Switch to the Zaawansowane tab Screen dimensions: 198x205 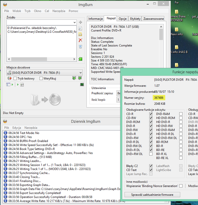(x=153, y=19)
